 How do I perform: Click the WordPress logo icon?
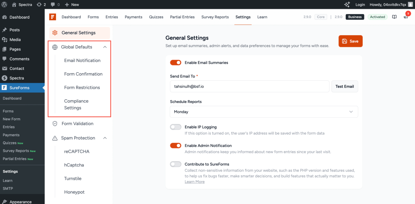tap(4, 4)
